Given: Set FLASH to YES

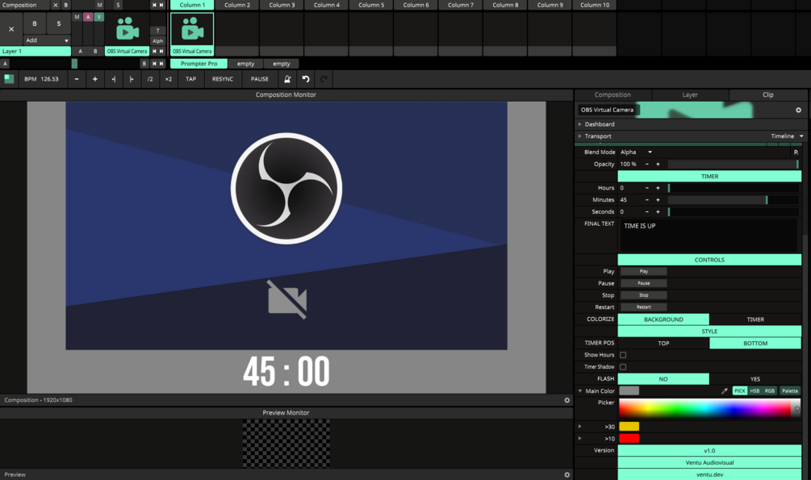Looking at the screenshot, I should click(755, 378).
